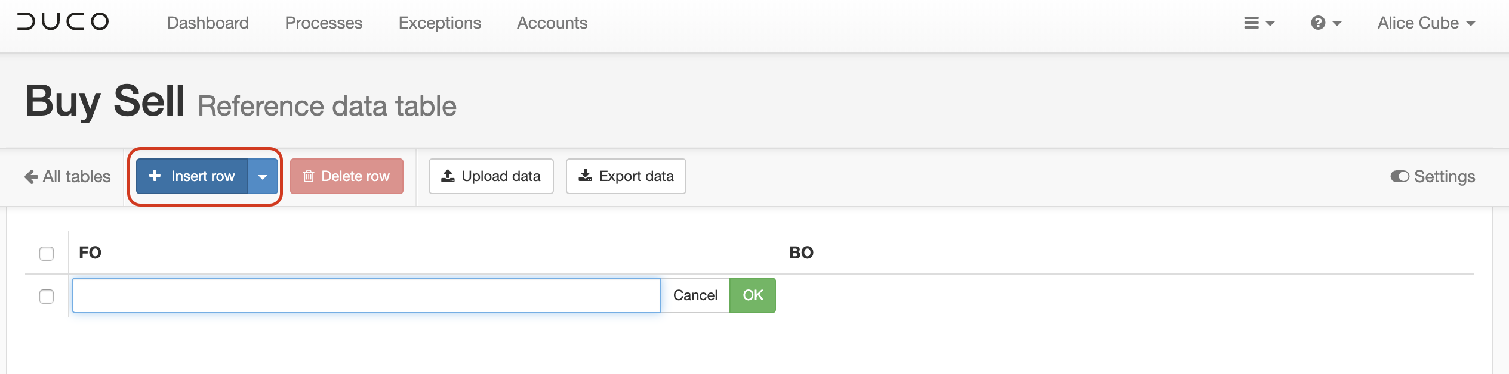The width and height of the screenshot is (1509, 374).
Task: Tick the checkbox of the new row
Action: pyautogui.click(x=47, y=297)
